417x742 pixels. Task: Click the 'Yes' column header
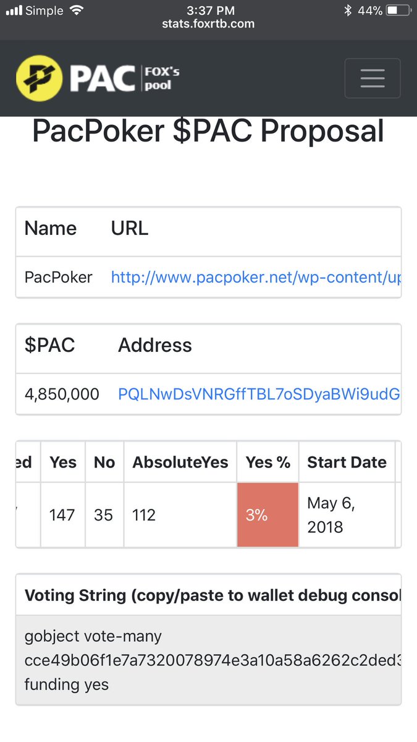(63, 462)
